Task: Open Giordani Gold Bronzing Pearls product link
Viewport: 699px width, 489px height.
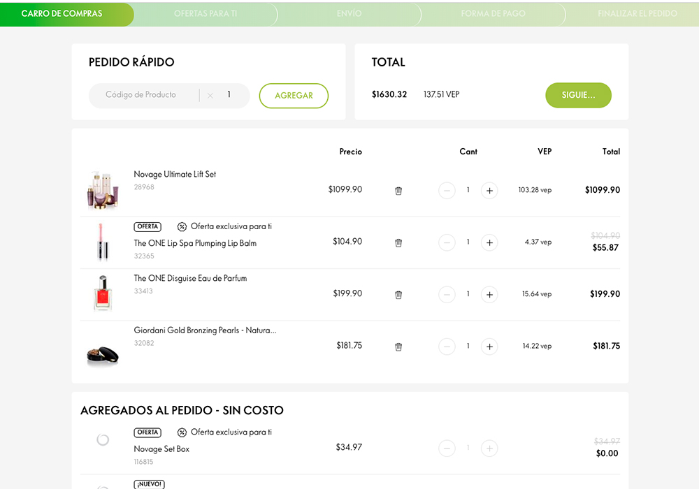Action: coord(205,330)
